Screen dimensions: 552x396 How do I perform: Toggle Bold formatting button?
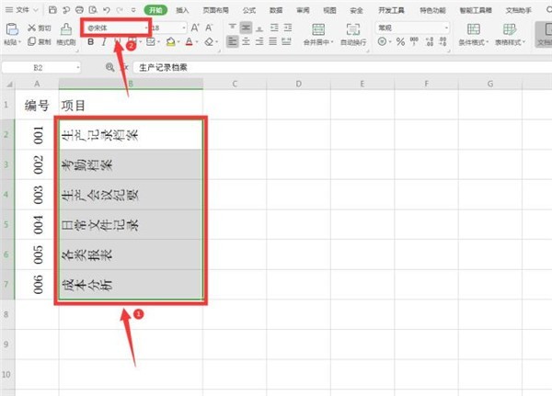(90, 41)
